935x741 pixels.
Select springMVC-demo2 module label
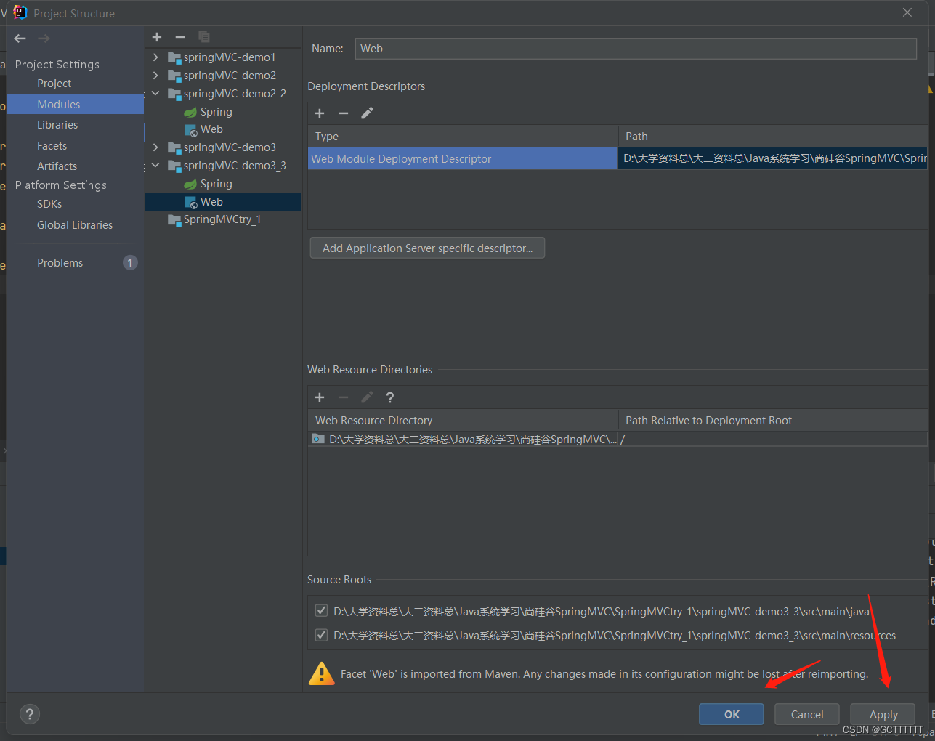230,76
